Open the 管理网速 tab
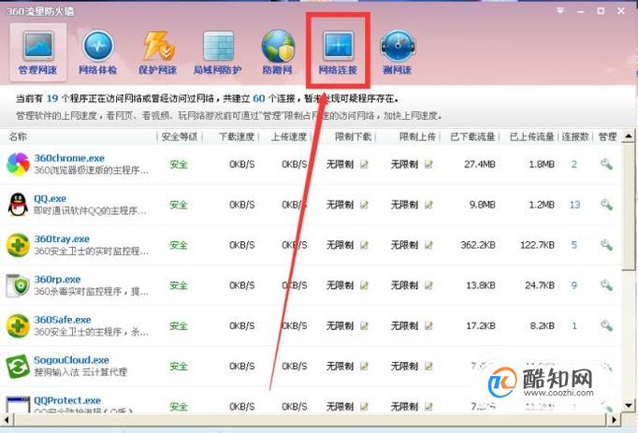The height and width of the screenshot is (433, 638). point(37,52)
